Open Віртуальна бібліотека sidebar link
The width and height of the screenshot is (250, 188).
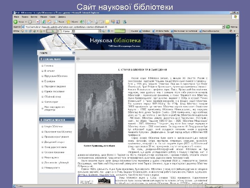[x=56, y=76]
